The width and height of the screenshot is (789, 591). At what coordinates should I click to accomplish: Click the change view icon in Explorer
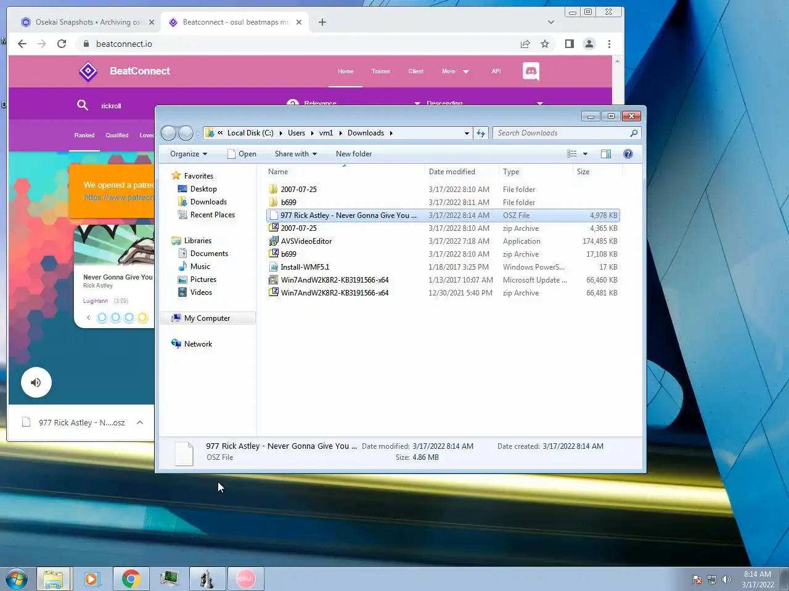[x=572, y=154]
